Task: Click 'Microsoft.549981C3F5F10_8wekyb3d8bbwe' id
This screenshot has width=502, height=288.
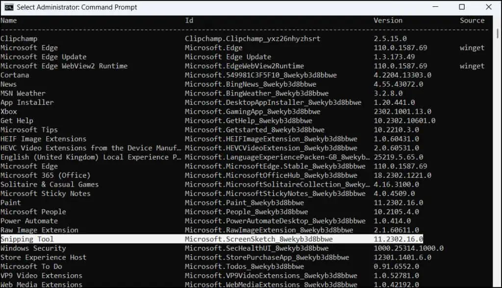Action: coord(261,75)
